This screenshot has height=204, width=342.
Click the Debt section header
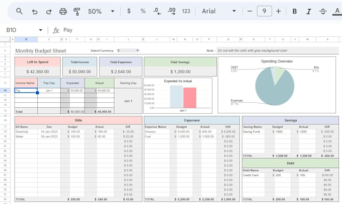tap(291, 163)
